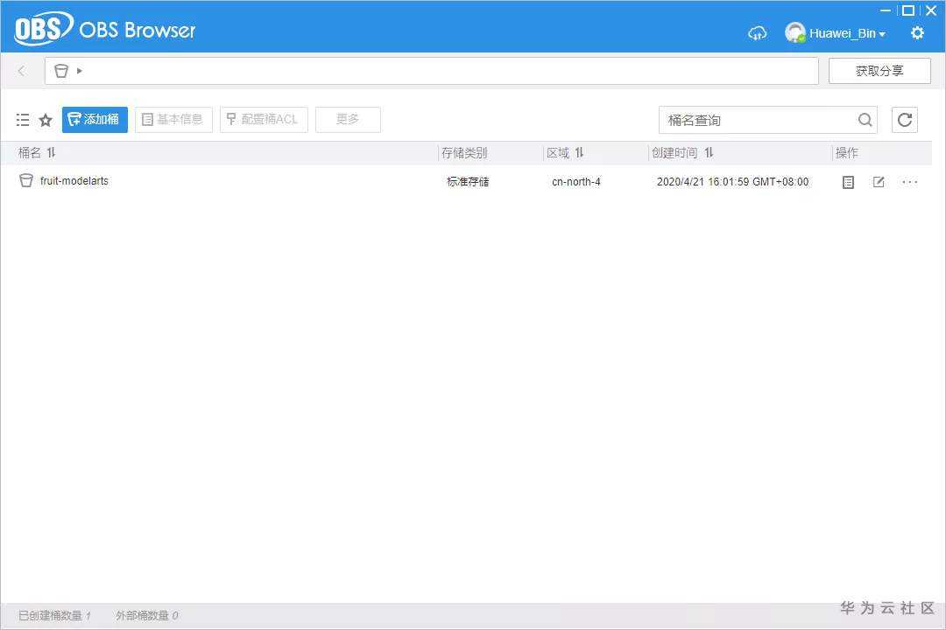Click the 标准存储 cell
The width and height of the screenshot is (946, 630).
coord(468,181)
